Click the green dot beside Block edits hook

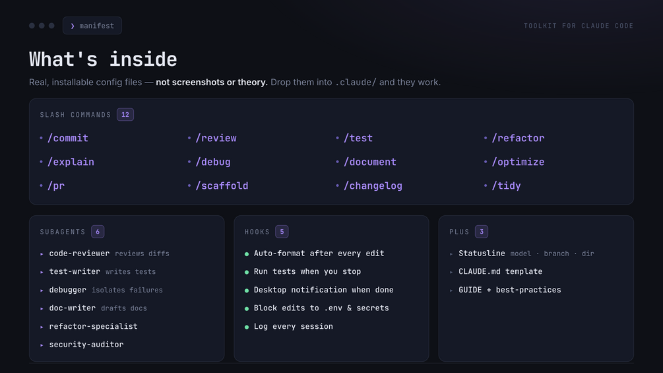pyautogui.click(x=247, y=309)
